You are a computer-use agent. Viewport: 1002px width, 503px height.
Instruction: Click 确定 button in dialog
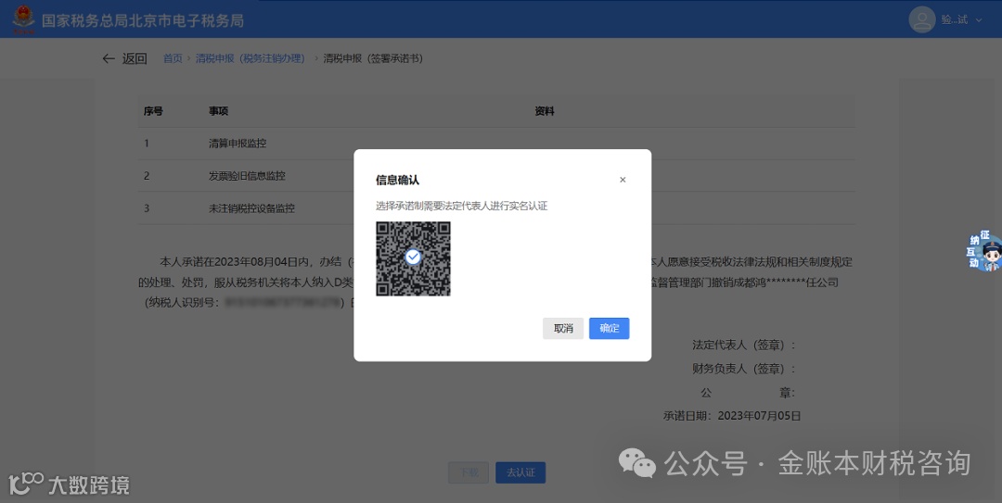609,328
